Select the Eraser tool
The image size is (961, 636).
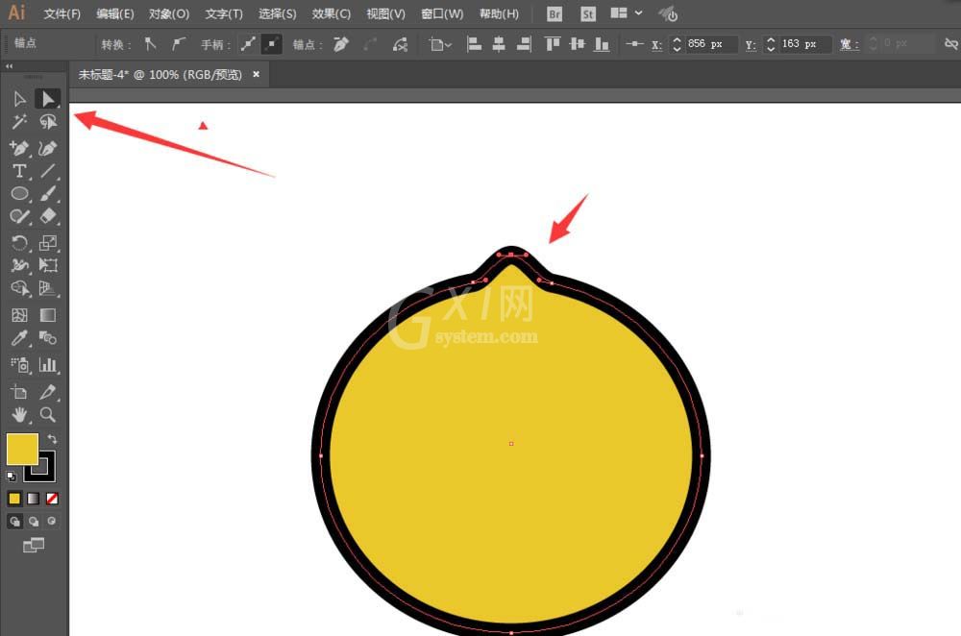click(48, 215)
